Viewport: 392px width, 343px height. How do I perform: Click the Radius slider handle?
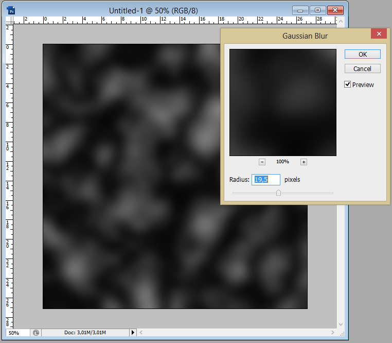(278, 193)
